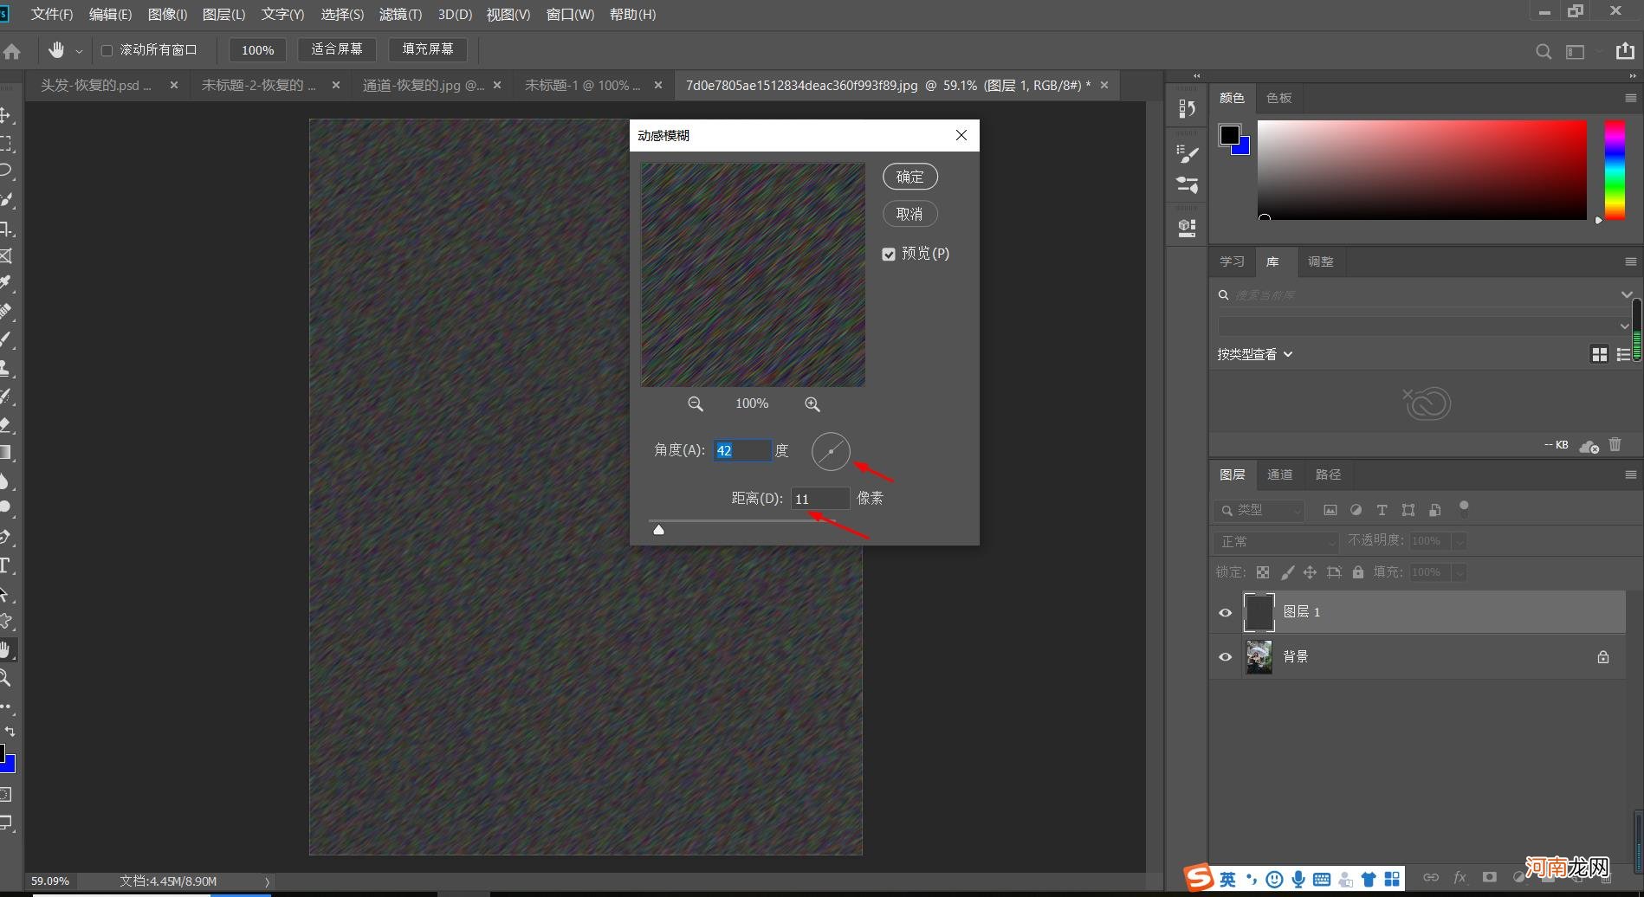Viewport: 1644px width, 897px height.
Task: Open the opacity 不透明度 dropdown arrow
Action: pos(1460,541)
